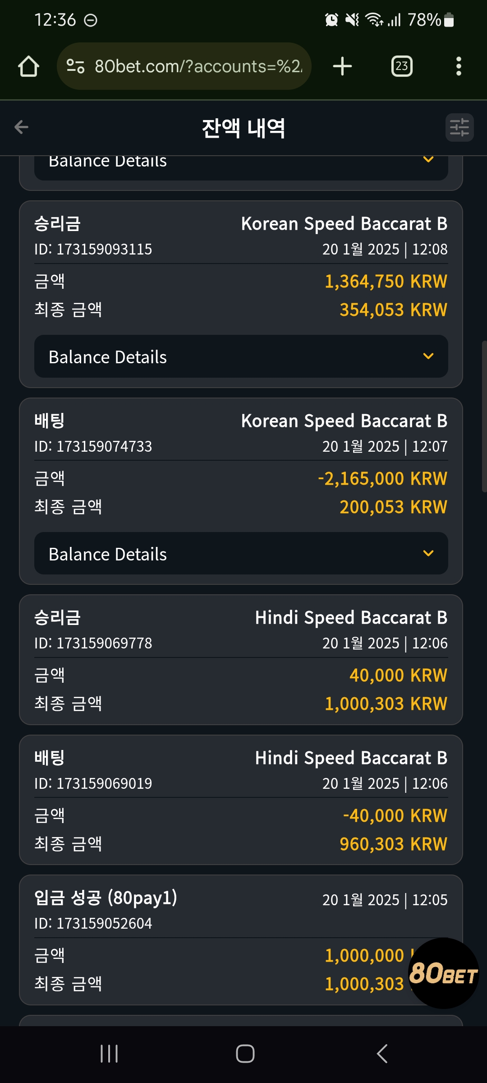
Task: Expand the partially visible top Balance Details
Action: pyautogui.click(x=241, y=168)
